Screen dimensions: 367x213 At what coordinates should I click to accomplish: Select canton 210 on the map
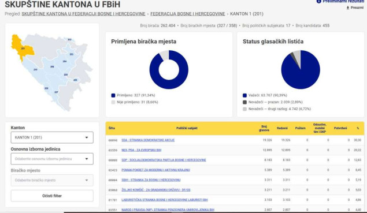point(35,69)
